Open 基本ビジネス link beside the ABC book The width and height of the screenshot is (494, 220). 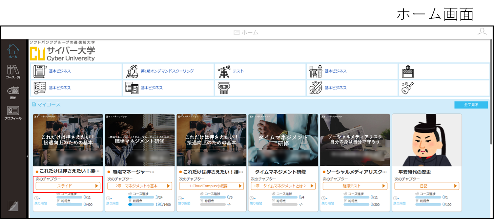click(x=60, y=71)
